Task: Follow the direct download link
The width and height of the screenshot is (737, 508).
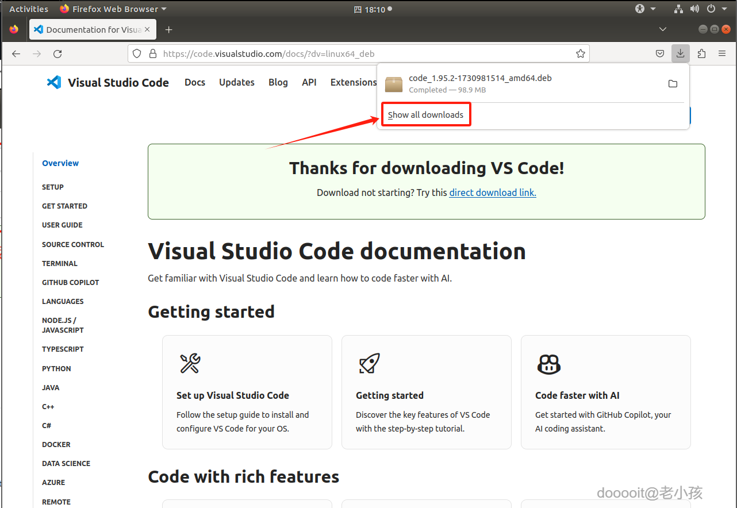Action: click(493, 193)
